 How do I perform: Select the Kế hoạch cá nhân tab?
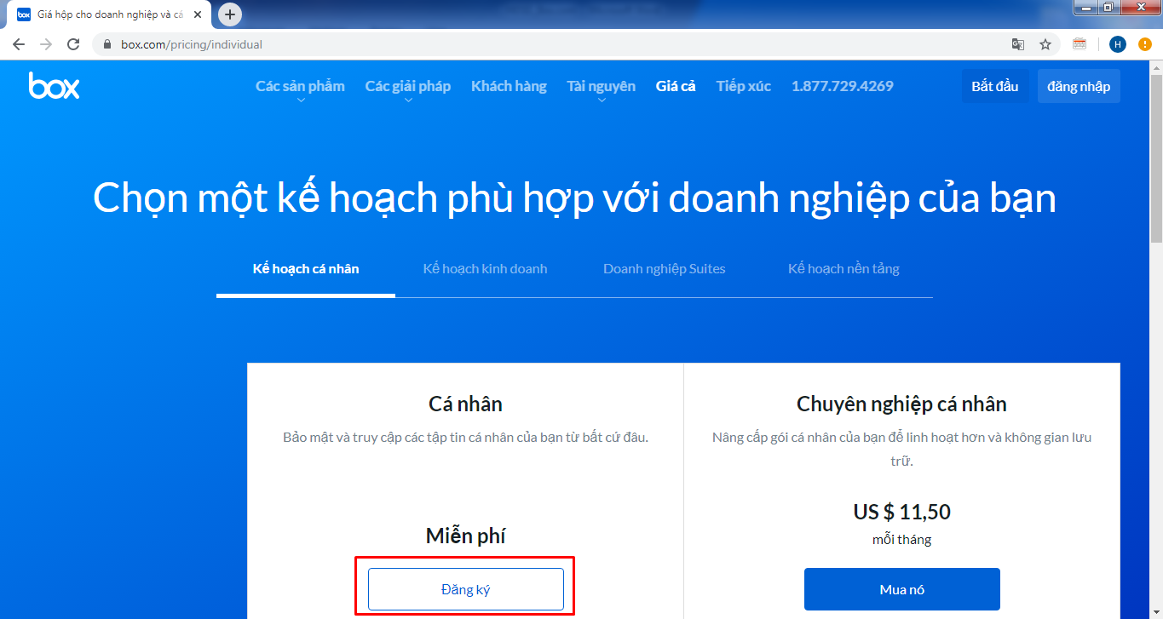(306, 269)
